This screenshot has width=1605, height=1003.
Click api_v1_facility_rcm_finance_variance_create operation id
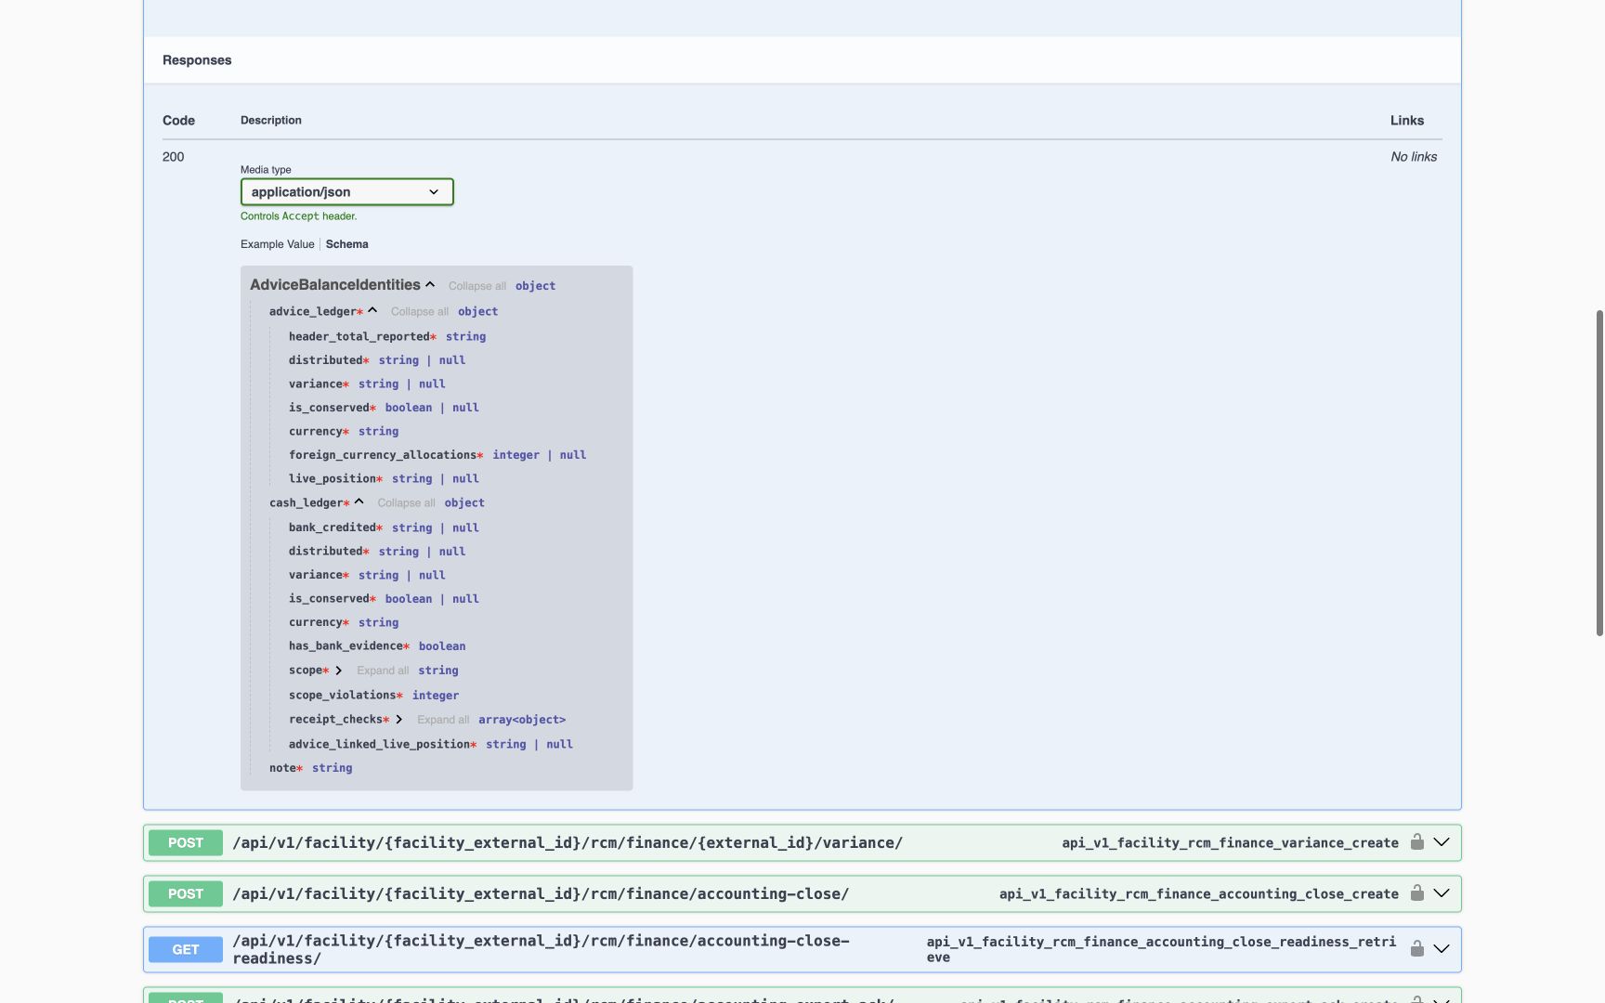(x=1230, y=843)
